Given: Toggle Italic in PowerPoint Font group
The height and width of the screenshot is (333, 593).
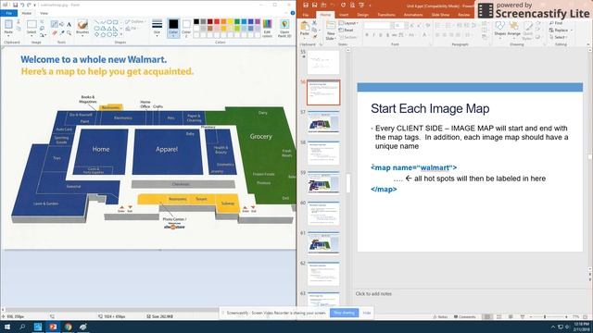Looking at the screenshot, I should tap(373, 35).
